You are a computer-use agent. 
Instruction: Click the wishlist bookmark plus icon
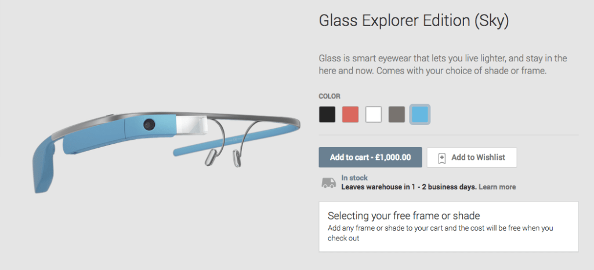point(442,157)
